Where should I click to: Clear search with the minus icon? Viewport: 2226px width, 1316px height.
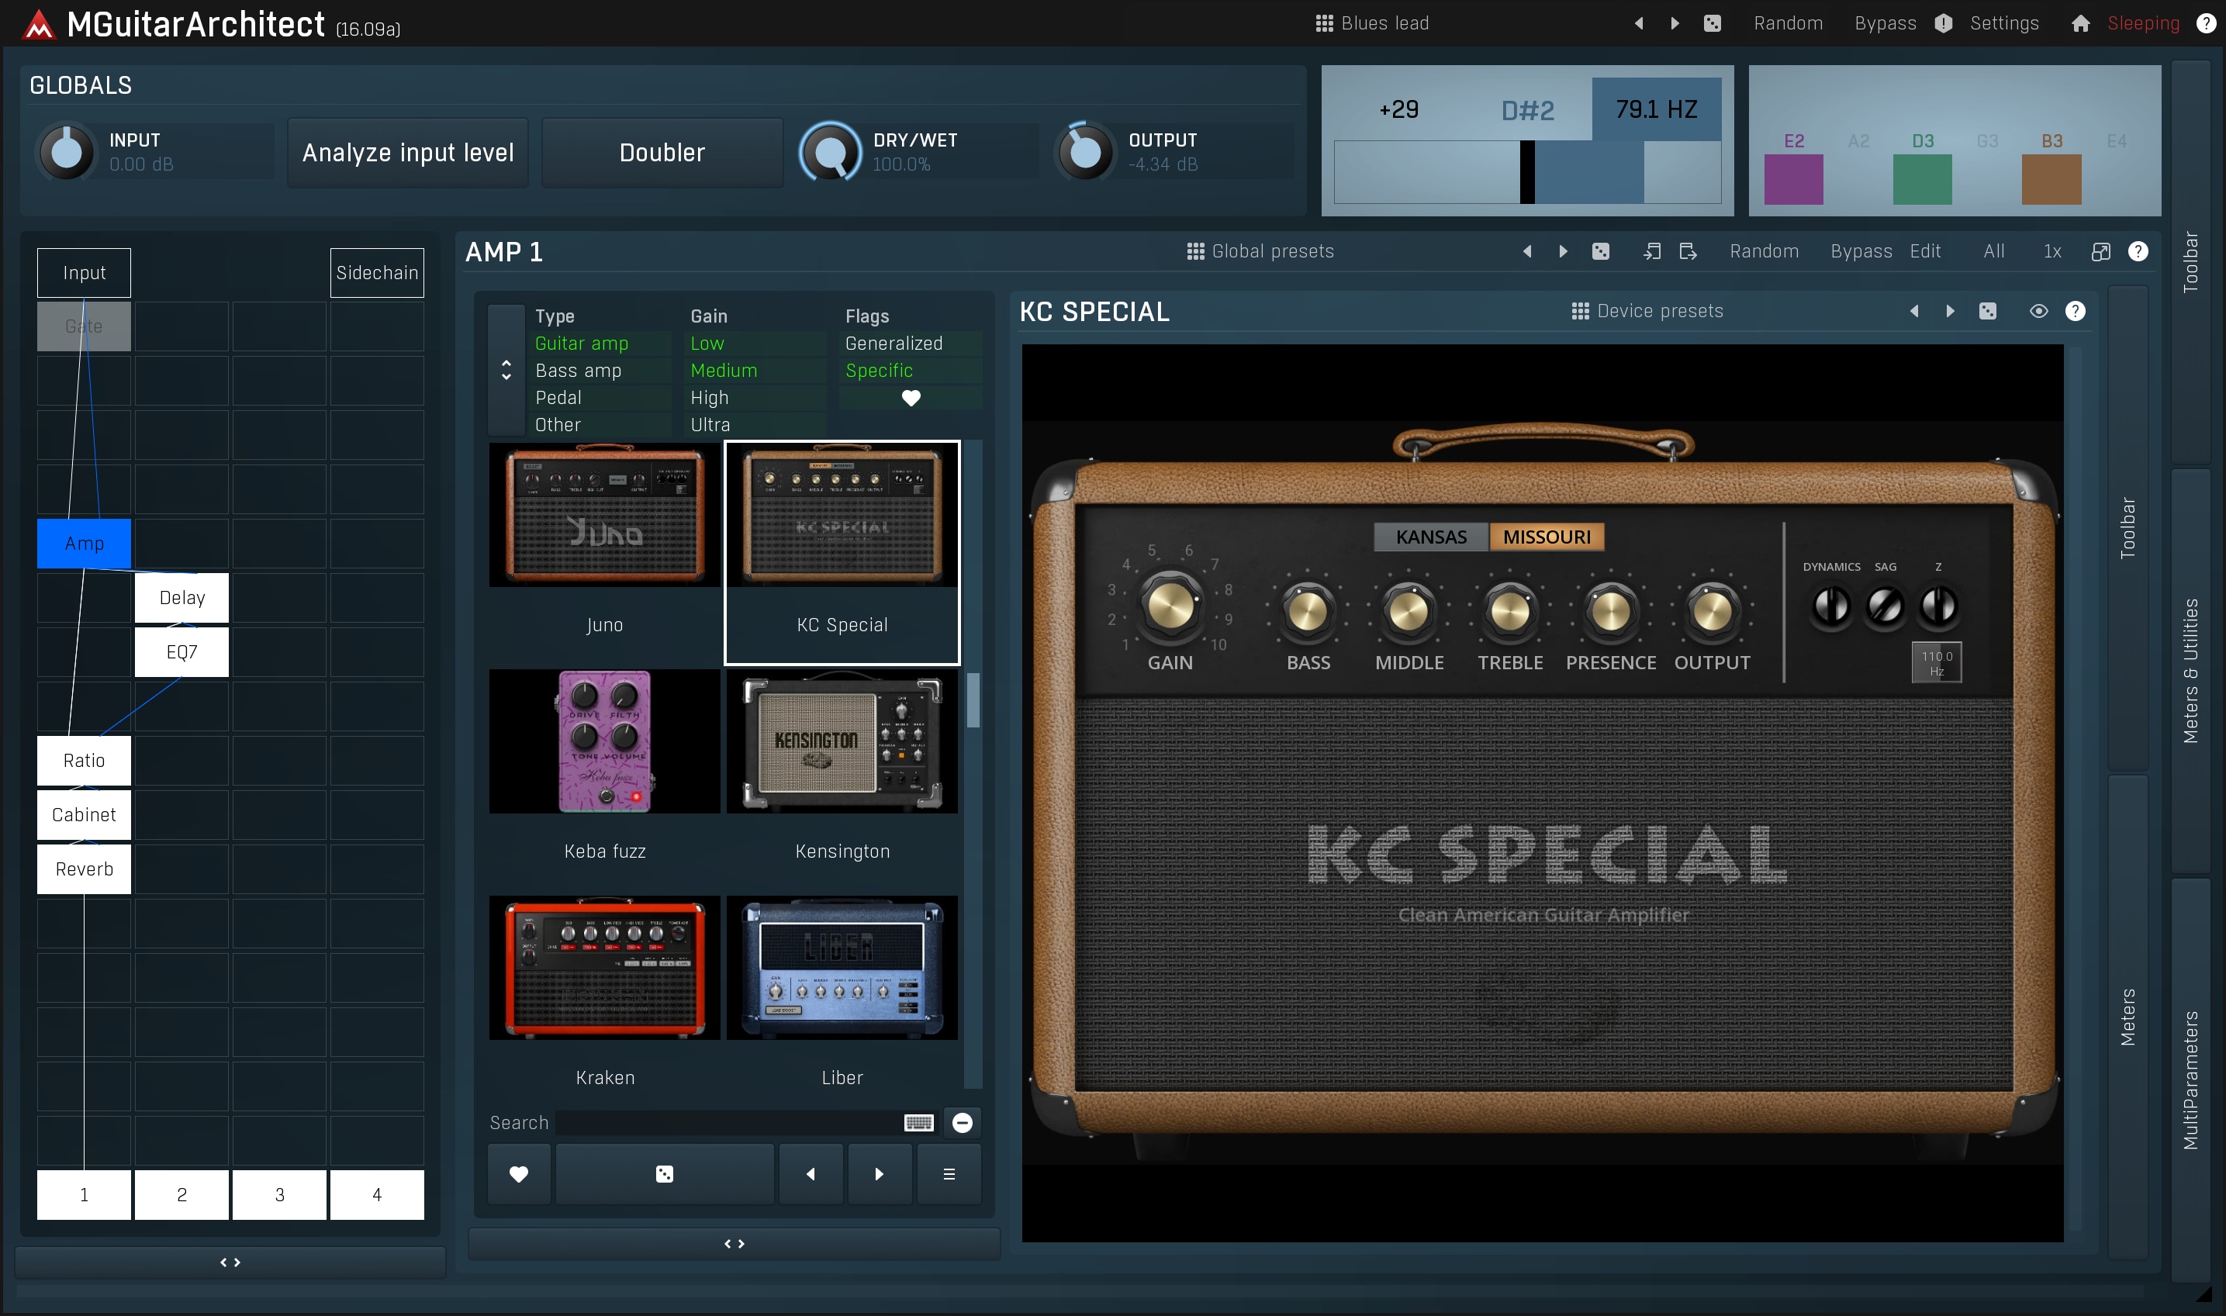pyautogui.click(x=963, y=1123)
